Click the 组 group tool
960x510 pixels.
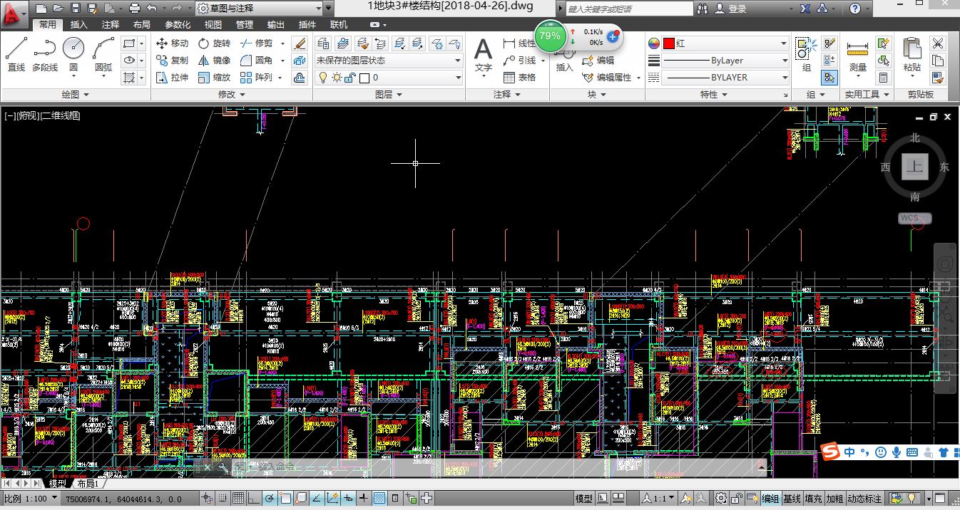806,56
